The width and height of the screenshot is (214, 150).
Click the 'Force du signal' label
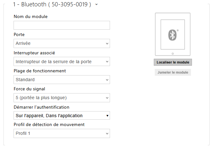[32, 89]
